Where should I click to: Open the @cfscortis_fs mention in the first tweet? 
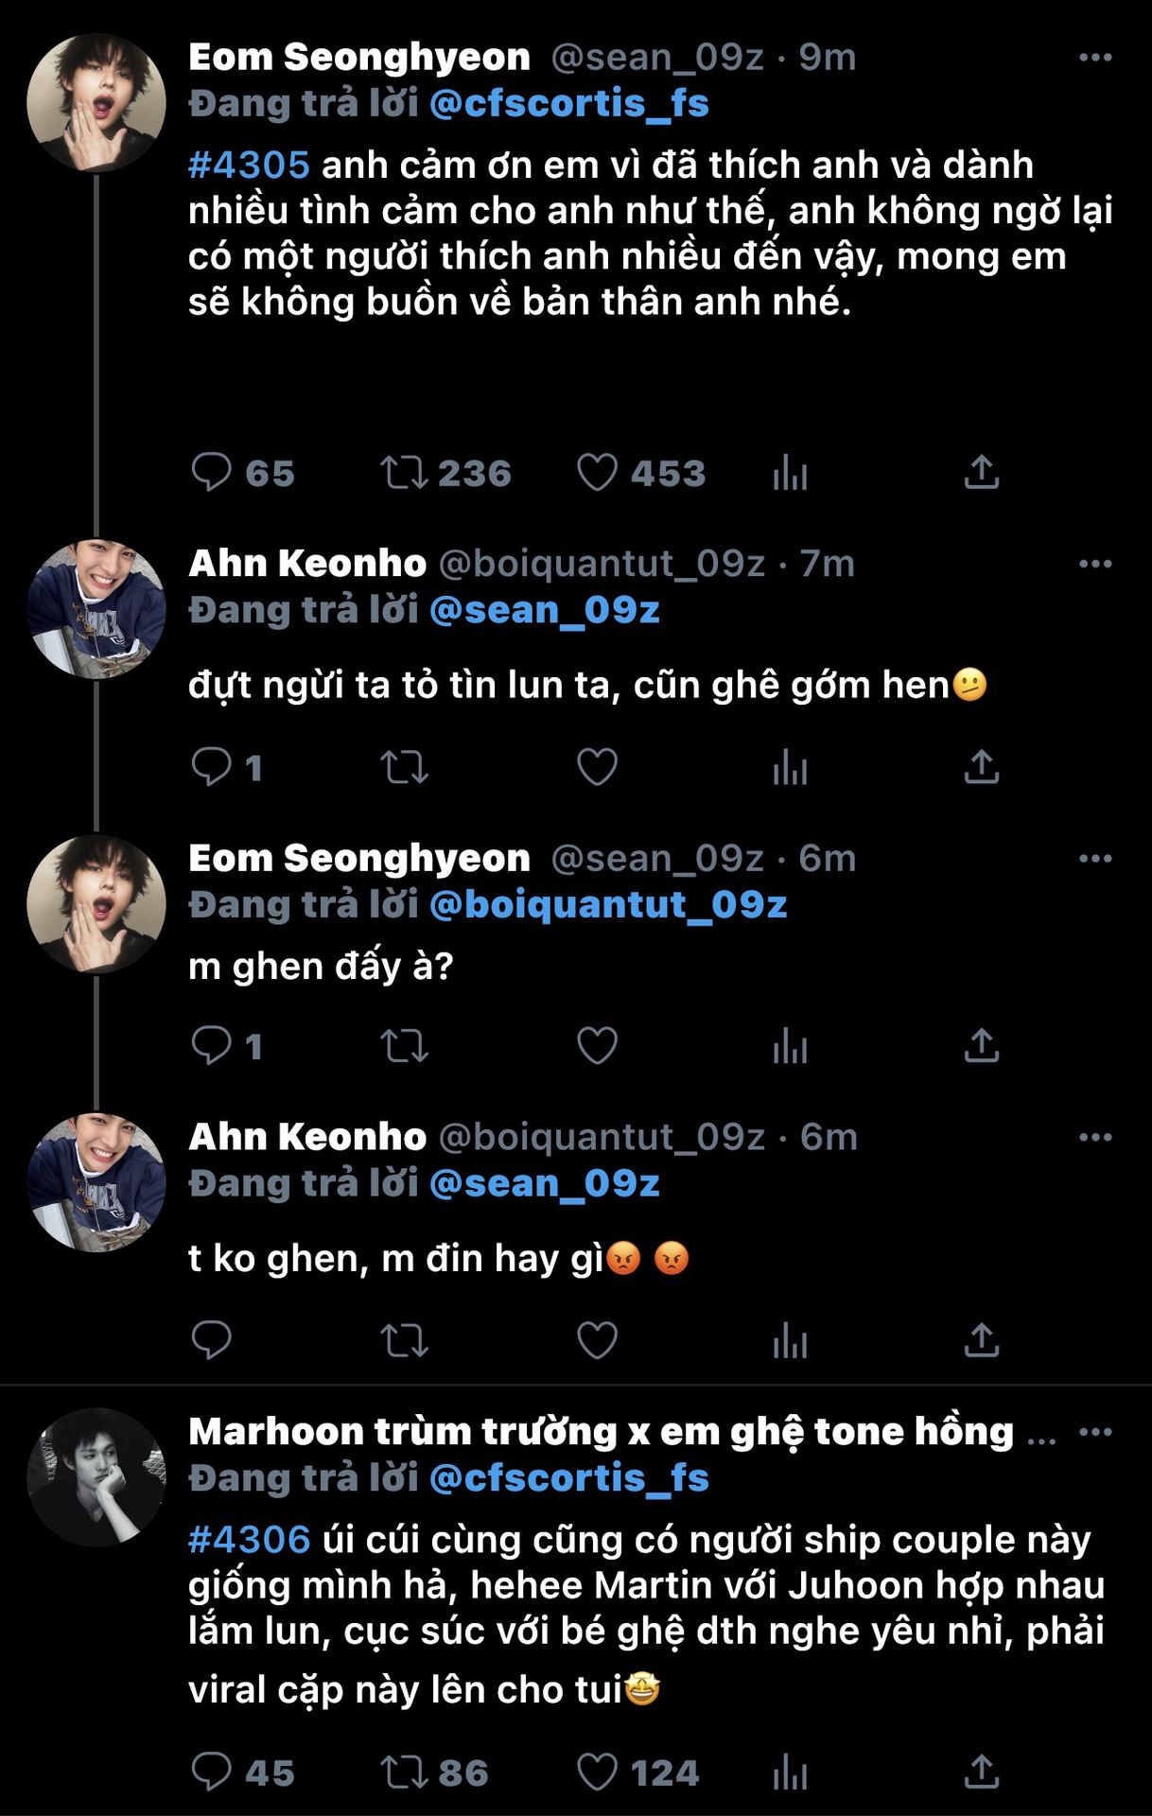568,104
